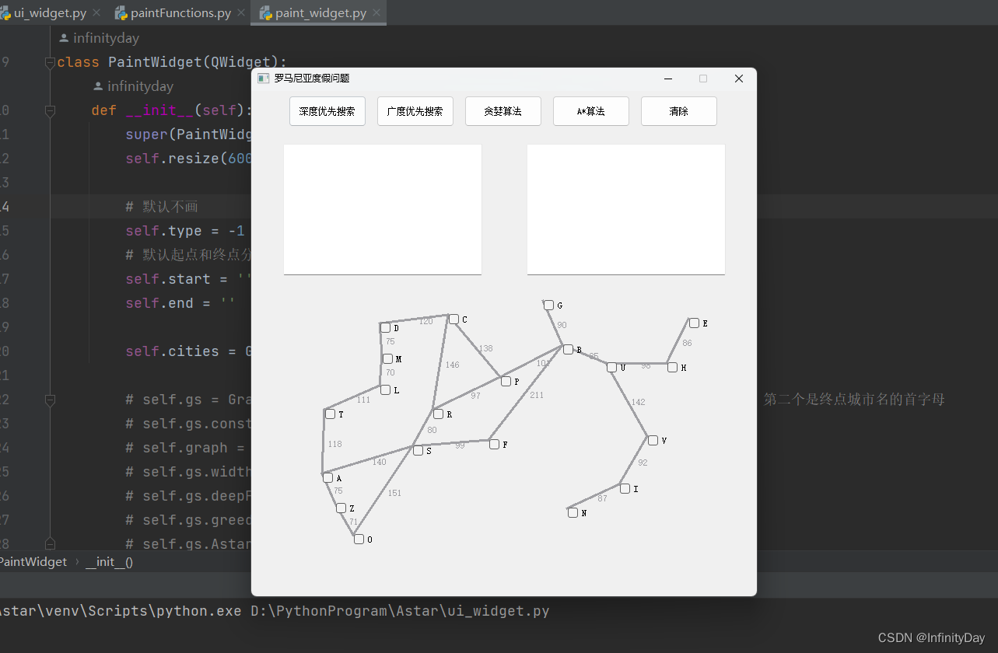Close the paint_widget.py editor tab
Viewport: 998px width, 653px height.
376,13
